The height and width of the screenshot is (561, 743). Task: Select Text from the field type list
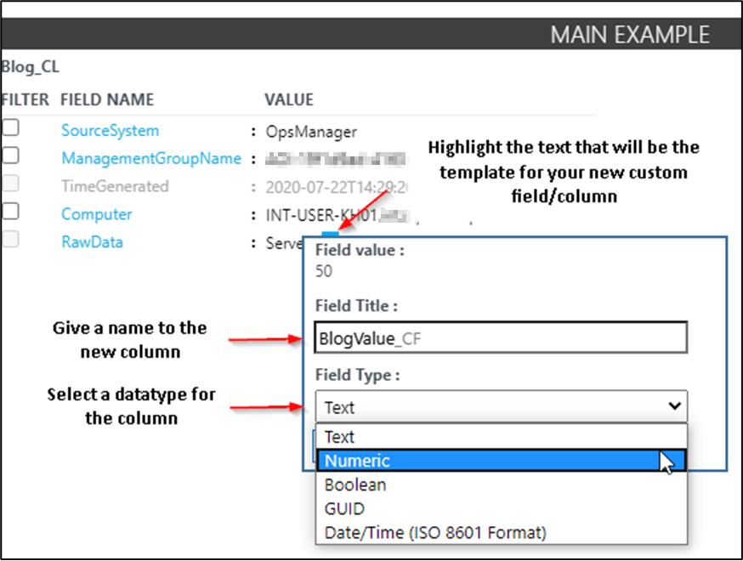[x=339, y=436]
